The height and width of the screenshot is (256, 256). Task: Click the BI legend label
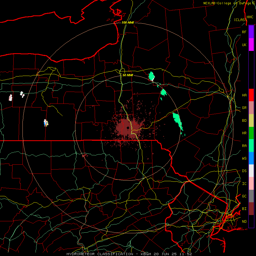[244, 209]
